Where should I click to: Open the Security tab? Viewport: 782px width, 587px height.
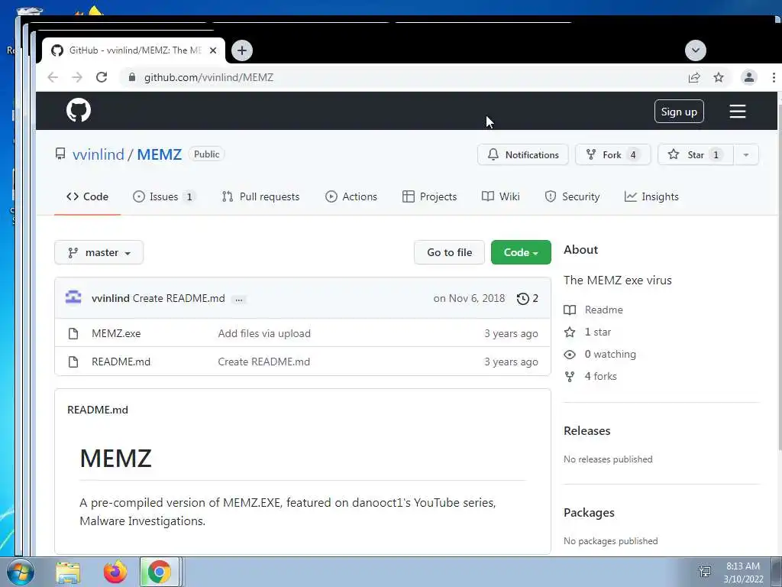pyautogui.click(x=572, y=196)
